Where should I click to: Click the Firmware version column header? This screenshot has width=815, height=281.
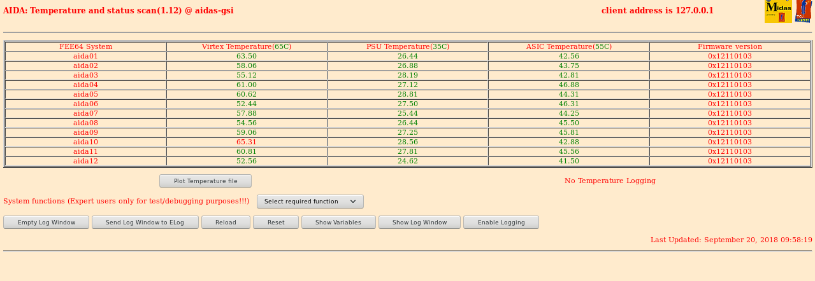[x=730, y=46]
